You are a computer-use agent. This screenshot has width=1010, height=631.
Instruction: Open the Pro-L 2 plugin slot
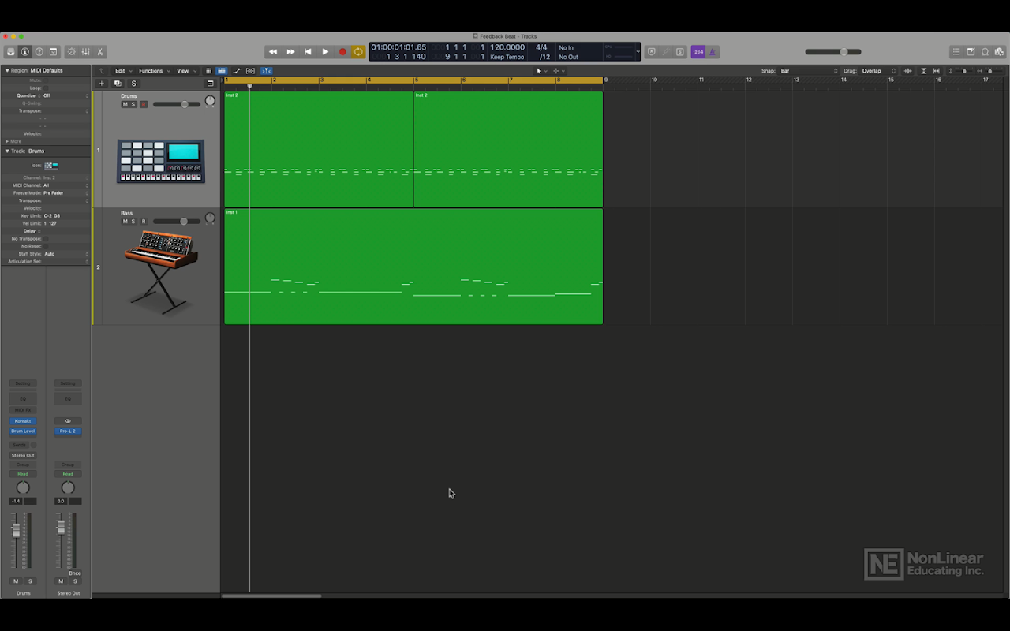click(68, 431)
